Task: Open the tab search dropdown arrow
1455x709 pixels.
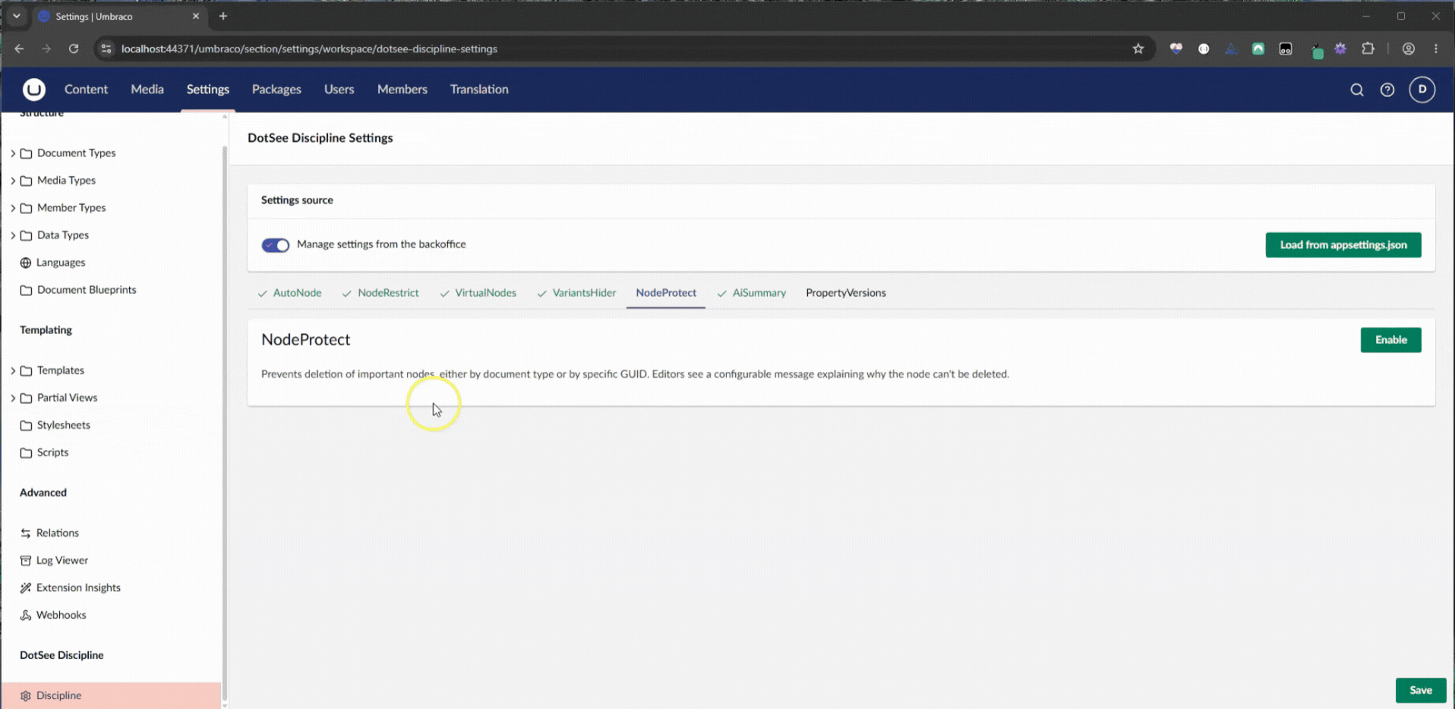Action: click(16, 16)
